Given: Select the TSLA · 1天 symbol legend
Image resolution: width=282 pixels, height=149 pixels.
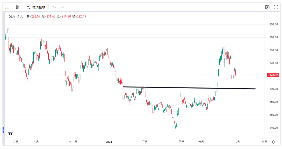Looking at the screenshot, I should point(14,16).
